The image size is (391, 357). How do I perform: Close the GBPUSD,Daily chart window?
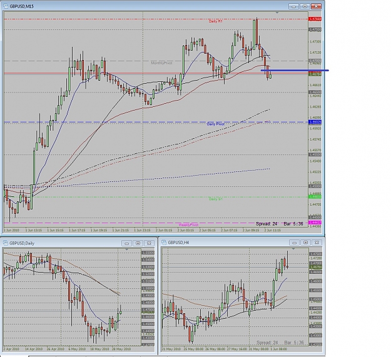(149, 243)
